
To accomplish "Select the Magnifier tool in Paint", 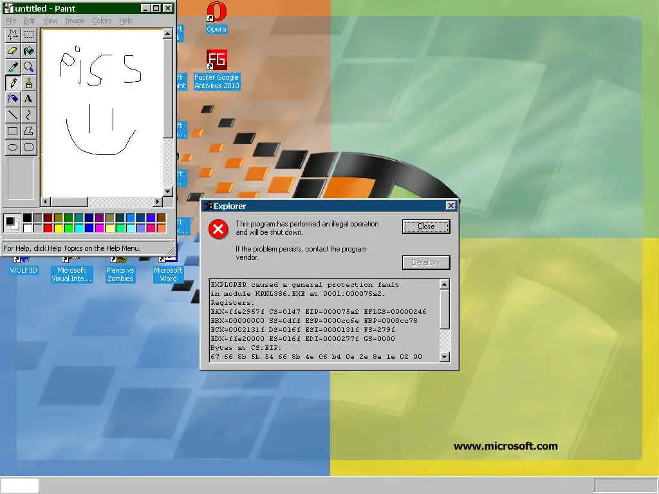I will coord(28,67).
